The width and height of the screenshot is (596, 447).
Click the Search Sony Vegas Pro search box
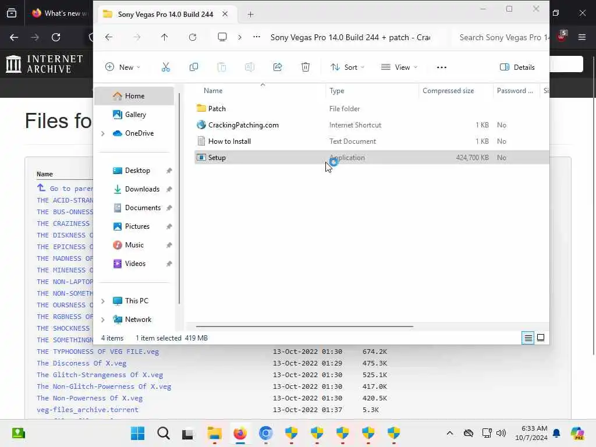(x=501, y=37)
